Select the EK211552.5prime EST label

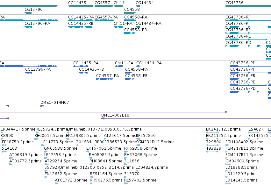[223, 136]
